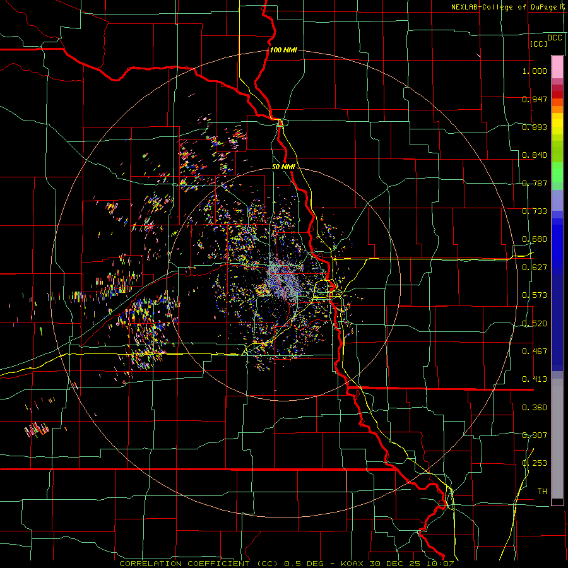
Task: Click the [CC] legend unit label
Action: [x=538, y=44]
